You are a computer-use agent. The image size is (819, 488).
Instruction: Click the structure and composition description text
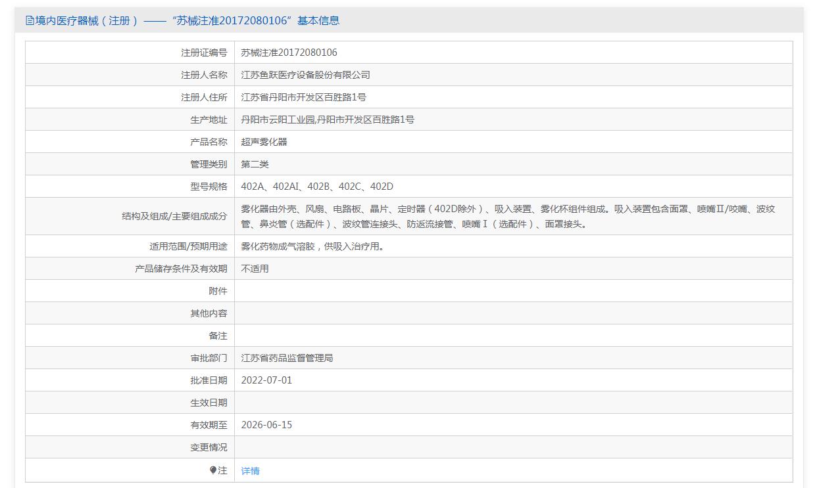point(507,216)
